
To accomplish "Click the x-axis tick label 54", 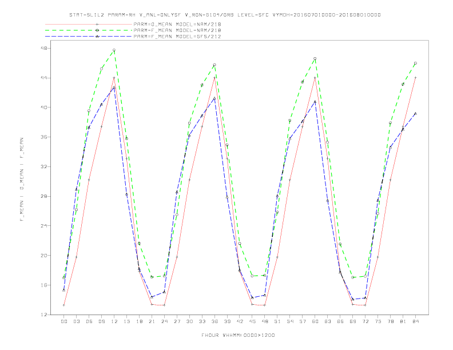I will point(290,321).
